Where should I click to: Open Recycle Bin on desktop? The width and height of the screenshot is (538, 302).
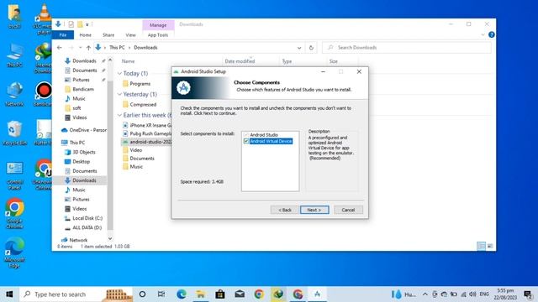coord(14,133)
